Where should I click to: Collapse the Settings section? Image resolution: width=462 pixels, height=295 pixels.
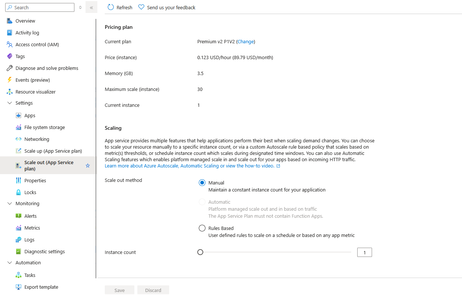tap(10, 103)
